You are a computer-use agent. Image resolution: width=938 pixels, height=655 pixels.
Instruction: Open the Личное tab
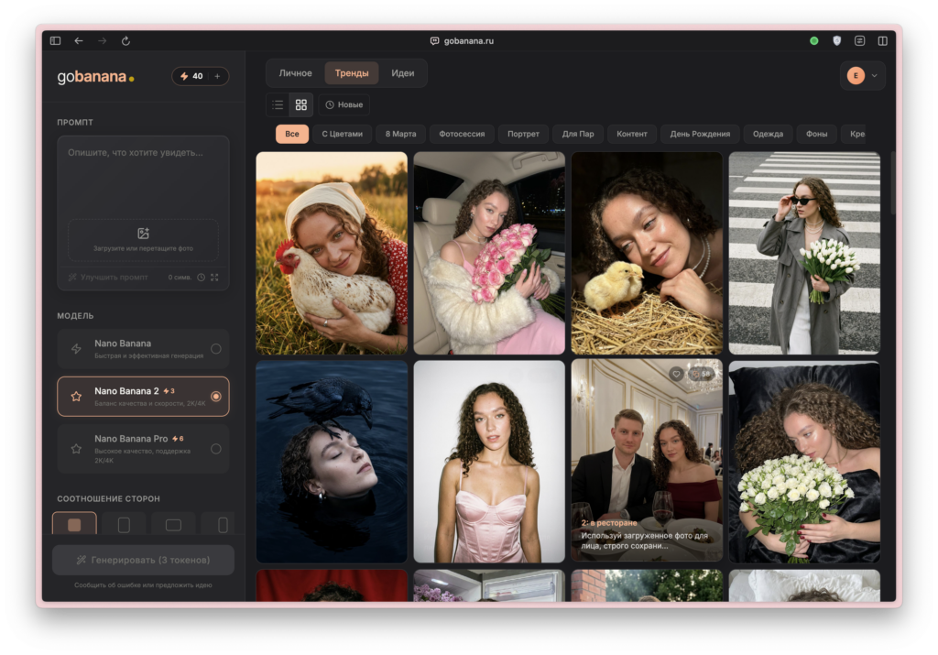(x=295, y=73)
